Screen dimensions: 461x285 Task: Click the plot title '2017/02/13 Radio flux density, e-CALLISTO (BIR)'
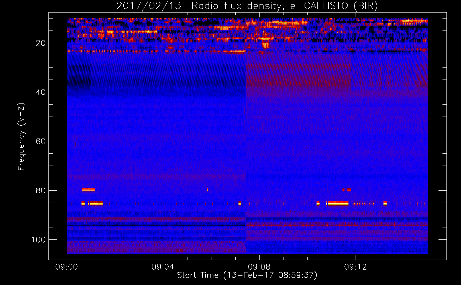(247, 6)
